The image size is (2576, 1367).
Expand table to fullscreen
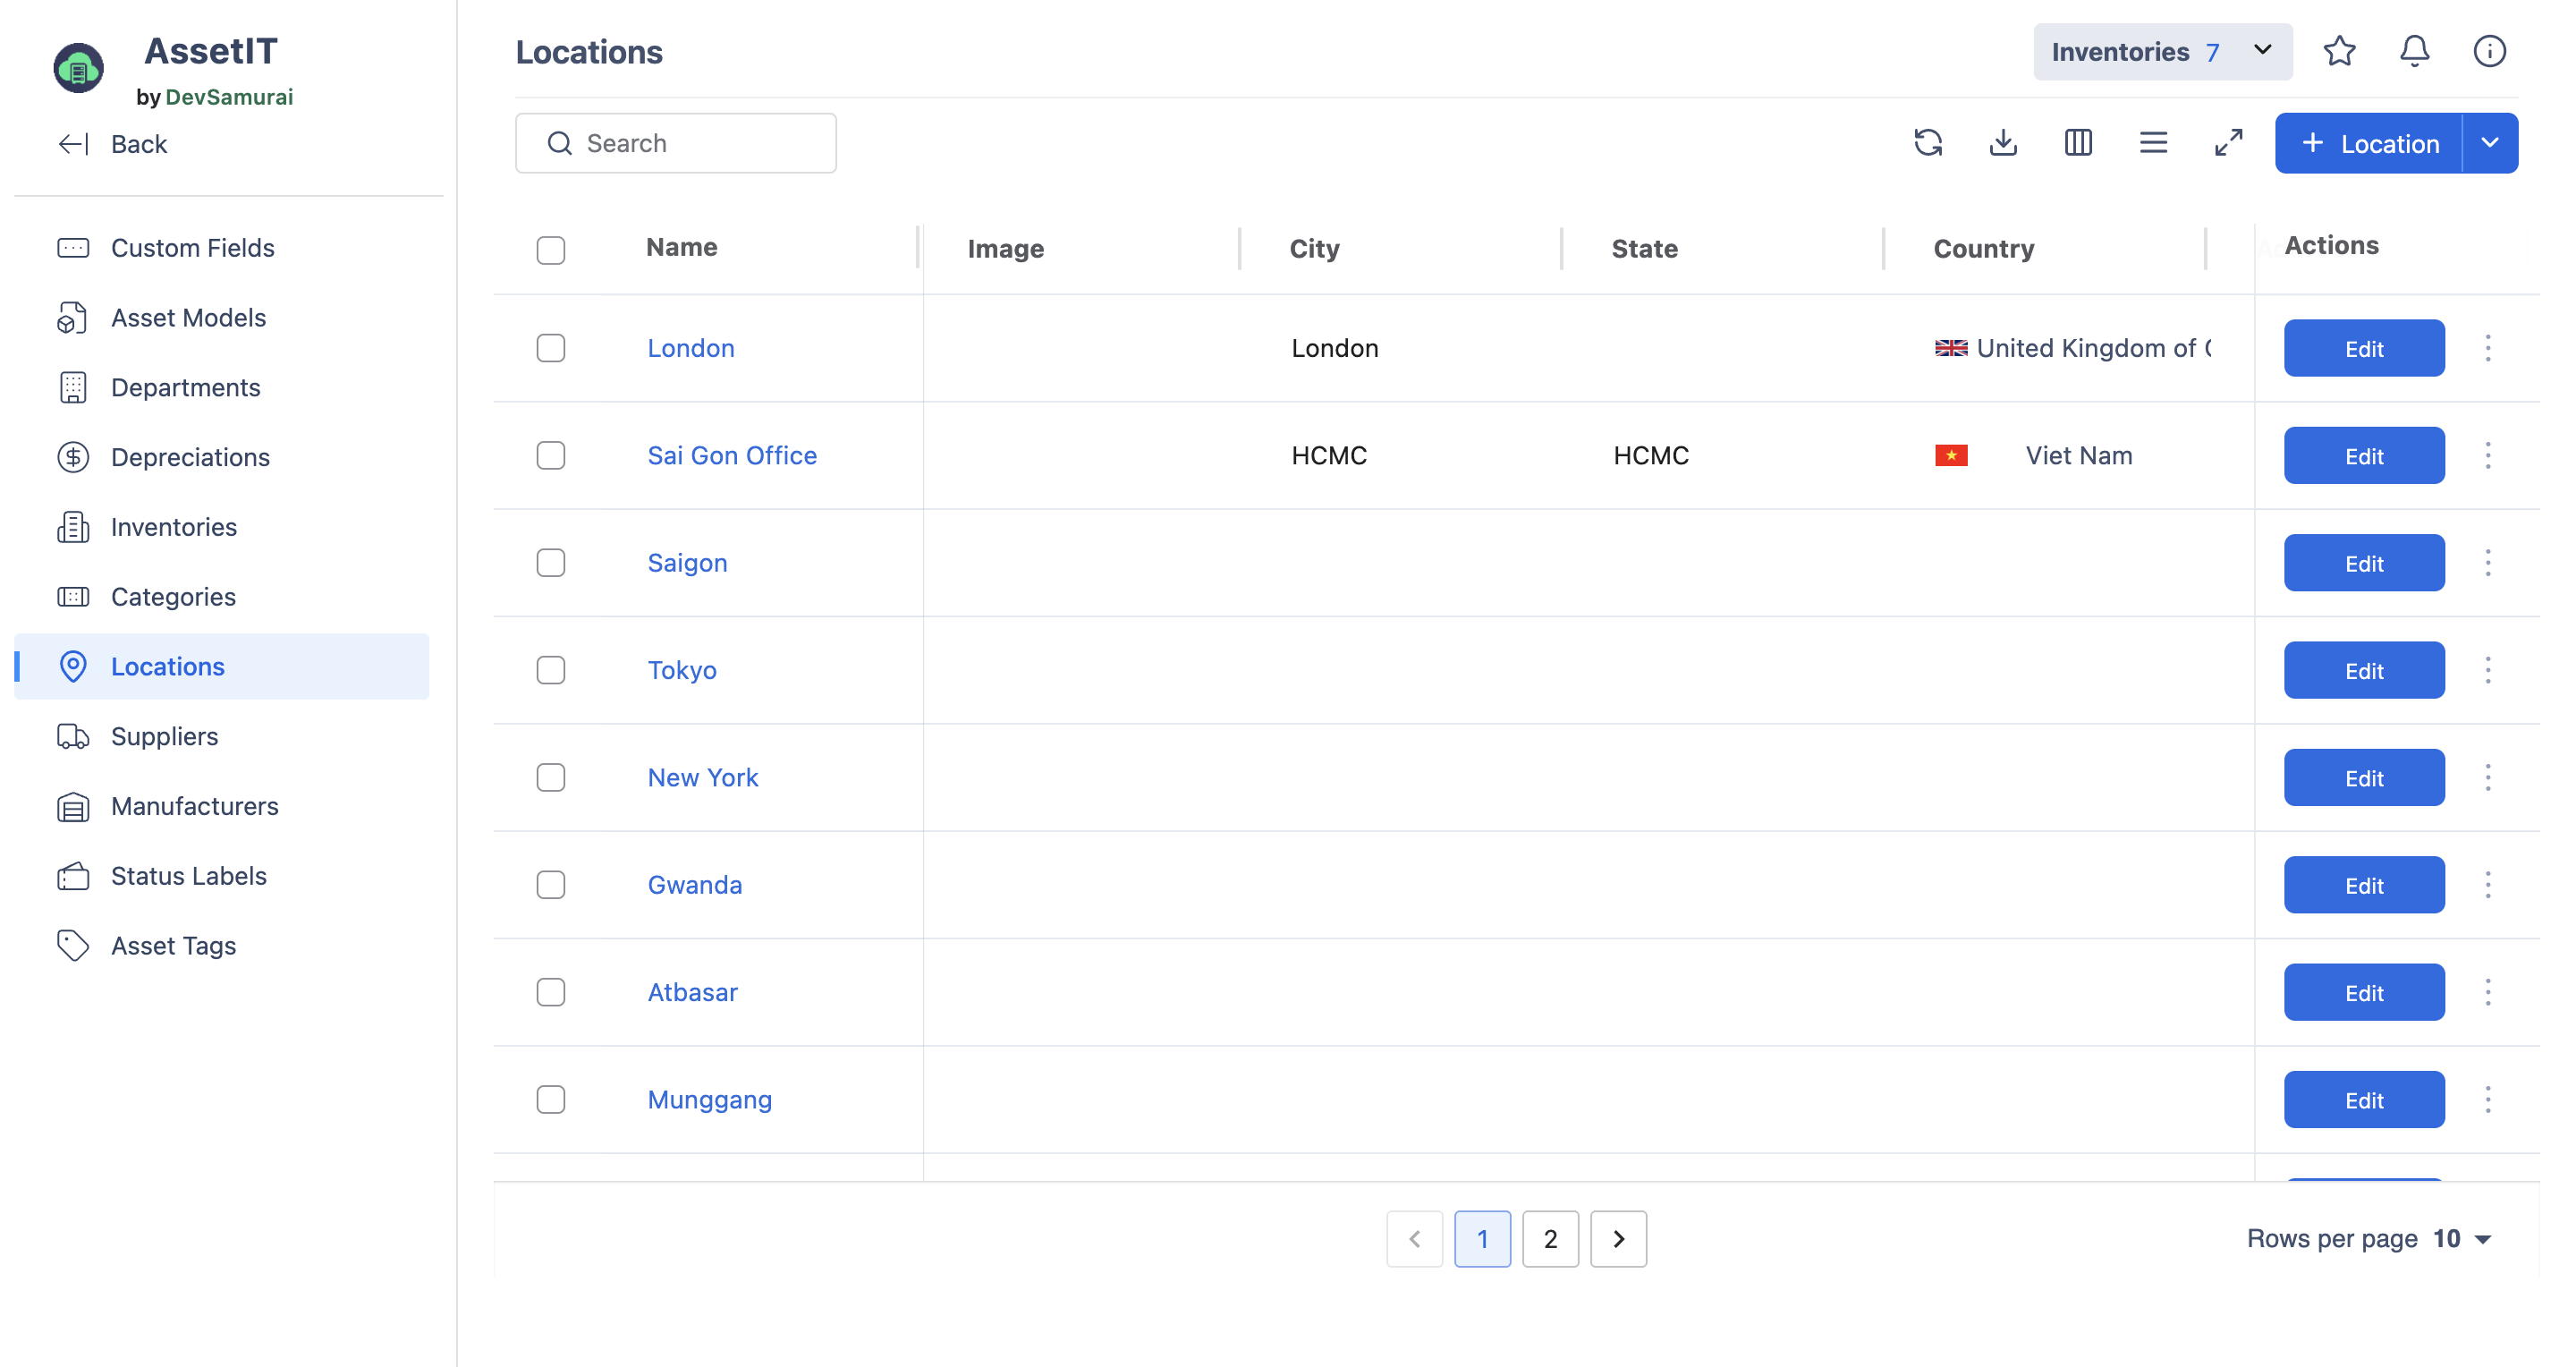[2228, 143]
